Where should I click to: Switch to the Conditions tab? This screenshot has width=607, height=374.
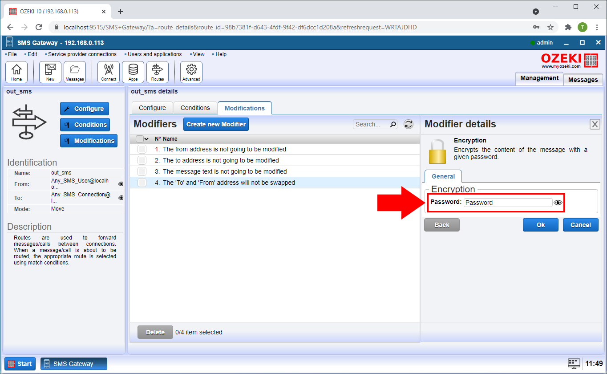pyautogui.click(x=195, y=108)
